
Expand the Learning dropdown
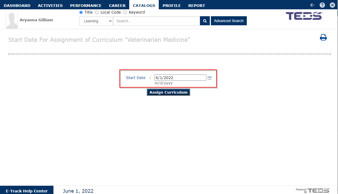(x=96, y=21)
